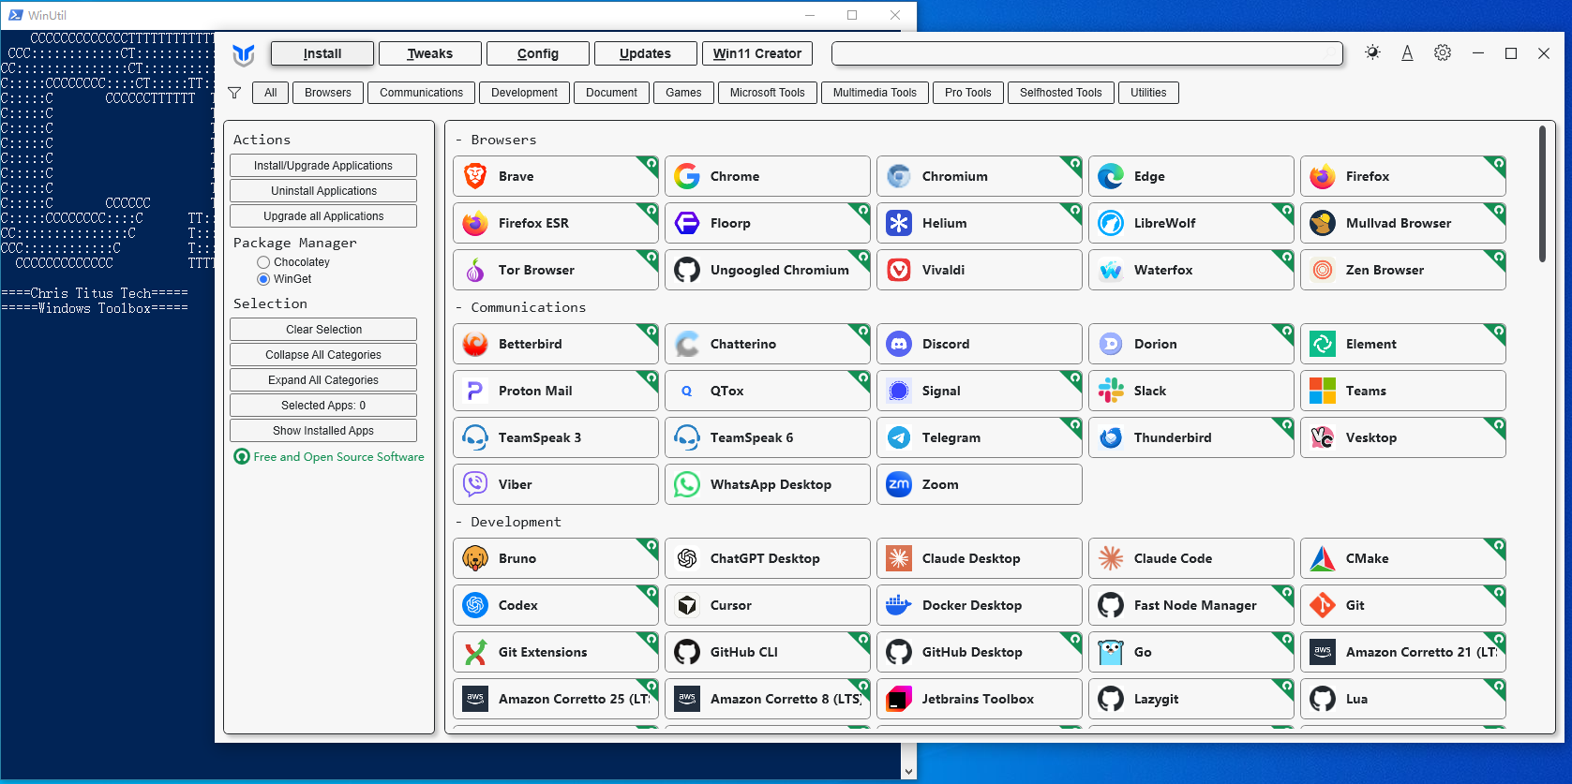The image size is (1572, 784).
Task: Show the All category filter
Action: 271,93
